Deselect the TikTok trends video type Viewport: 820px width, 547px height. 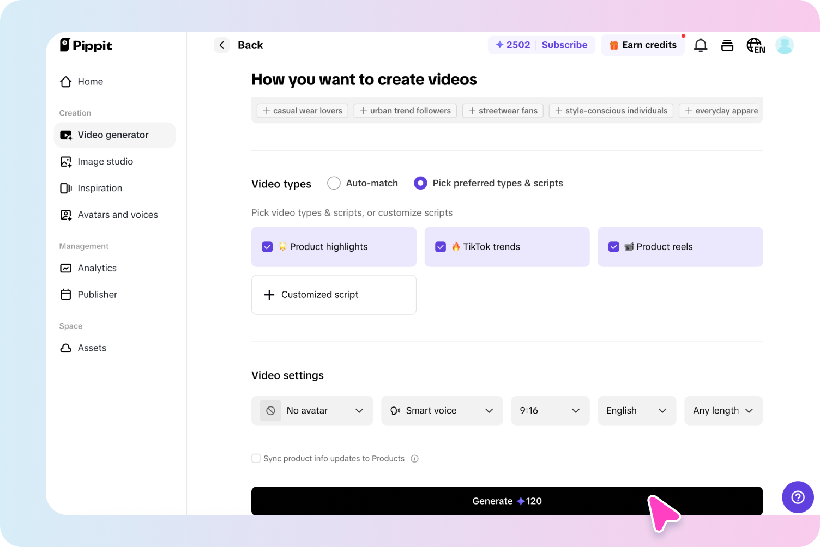tap(441, 246)
